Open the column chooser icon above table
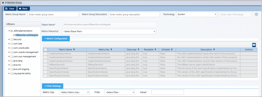 [x=254, y=45]
